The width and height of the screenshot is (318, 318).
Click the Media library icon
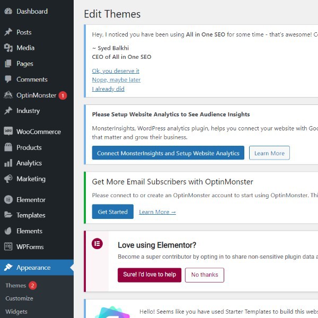click(8, 48)
